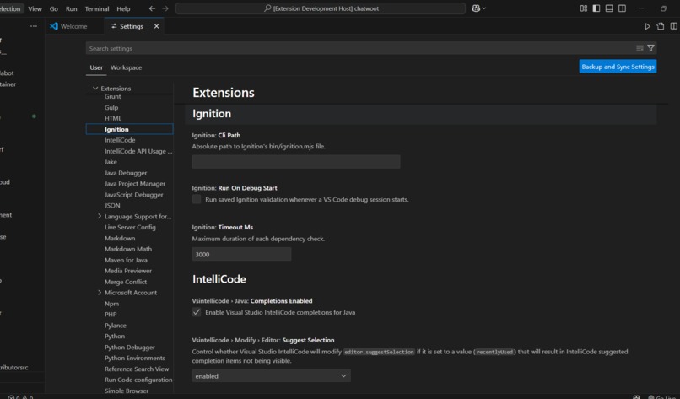Select Python Debugger tree item
The width and height of the screenshot is (680, 399).
coord(129,348)
